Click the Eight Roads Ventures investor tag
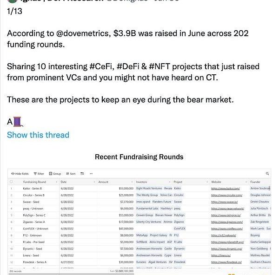 click(149, 189)
